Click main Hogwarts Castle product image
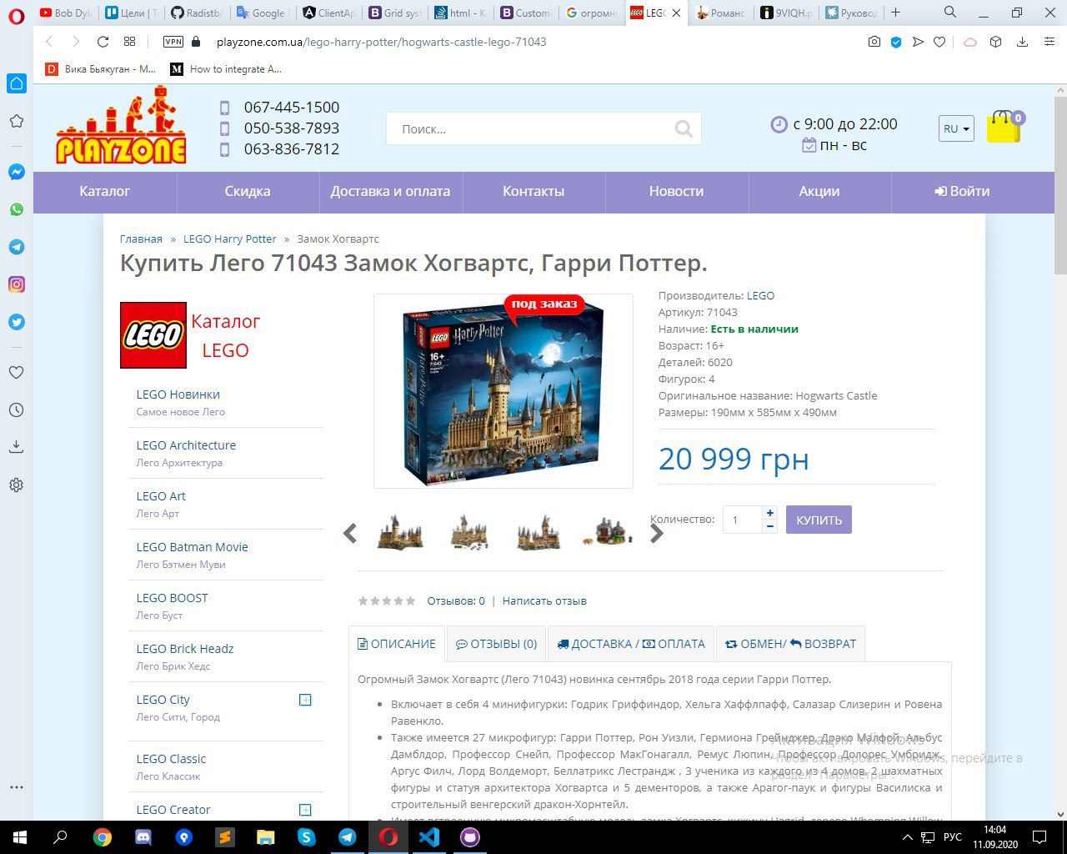 503,391
